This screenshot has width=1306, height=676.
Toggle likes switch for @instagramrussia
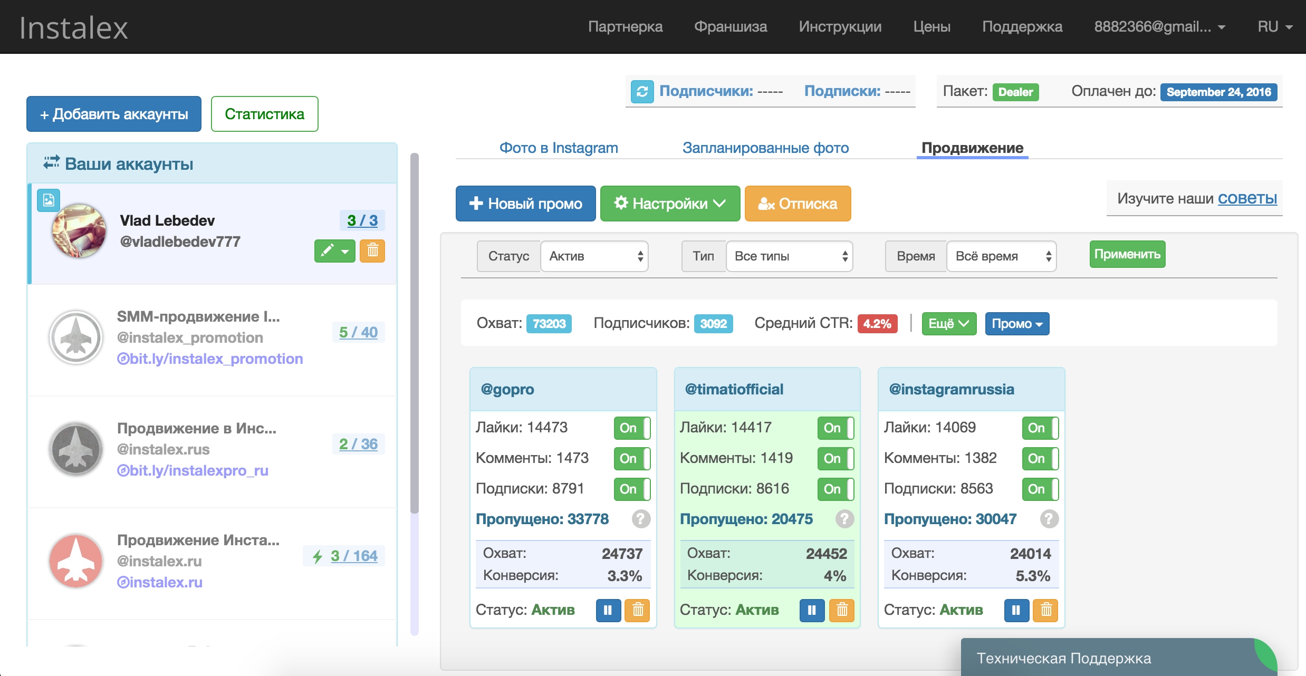1040,428
